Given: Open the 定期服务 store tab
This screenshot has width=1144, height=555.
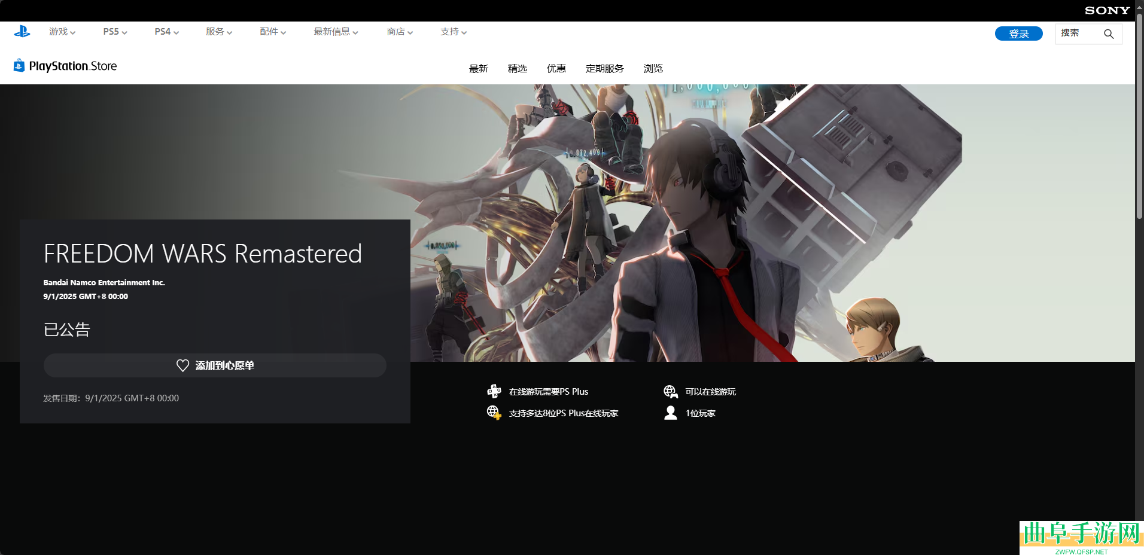Looking at the screenshot, I should tap(605, 69).
